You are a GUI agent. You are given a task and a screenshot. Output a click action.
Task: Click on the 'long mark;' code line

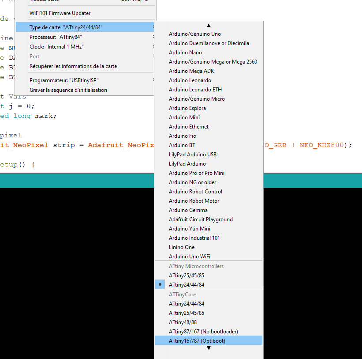click(35, 116)
